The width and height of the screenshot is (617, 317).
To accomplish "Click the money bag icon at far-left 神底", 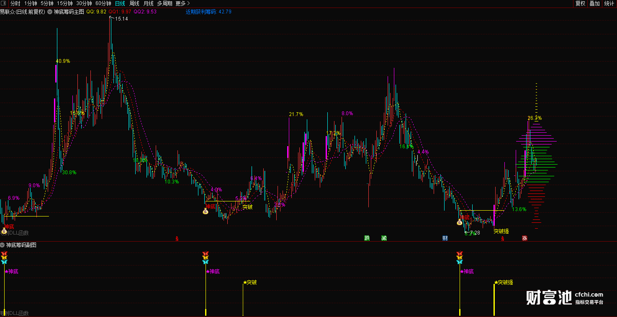I will [4, 230].
